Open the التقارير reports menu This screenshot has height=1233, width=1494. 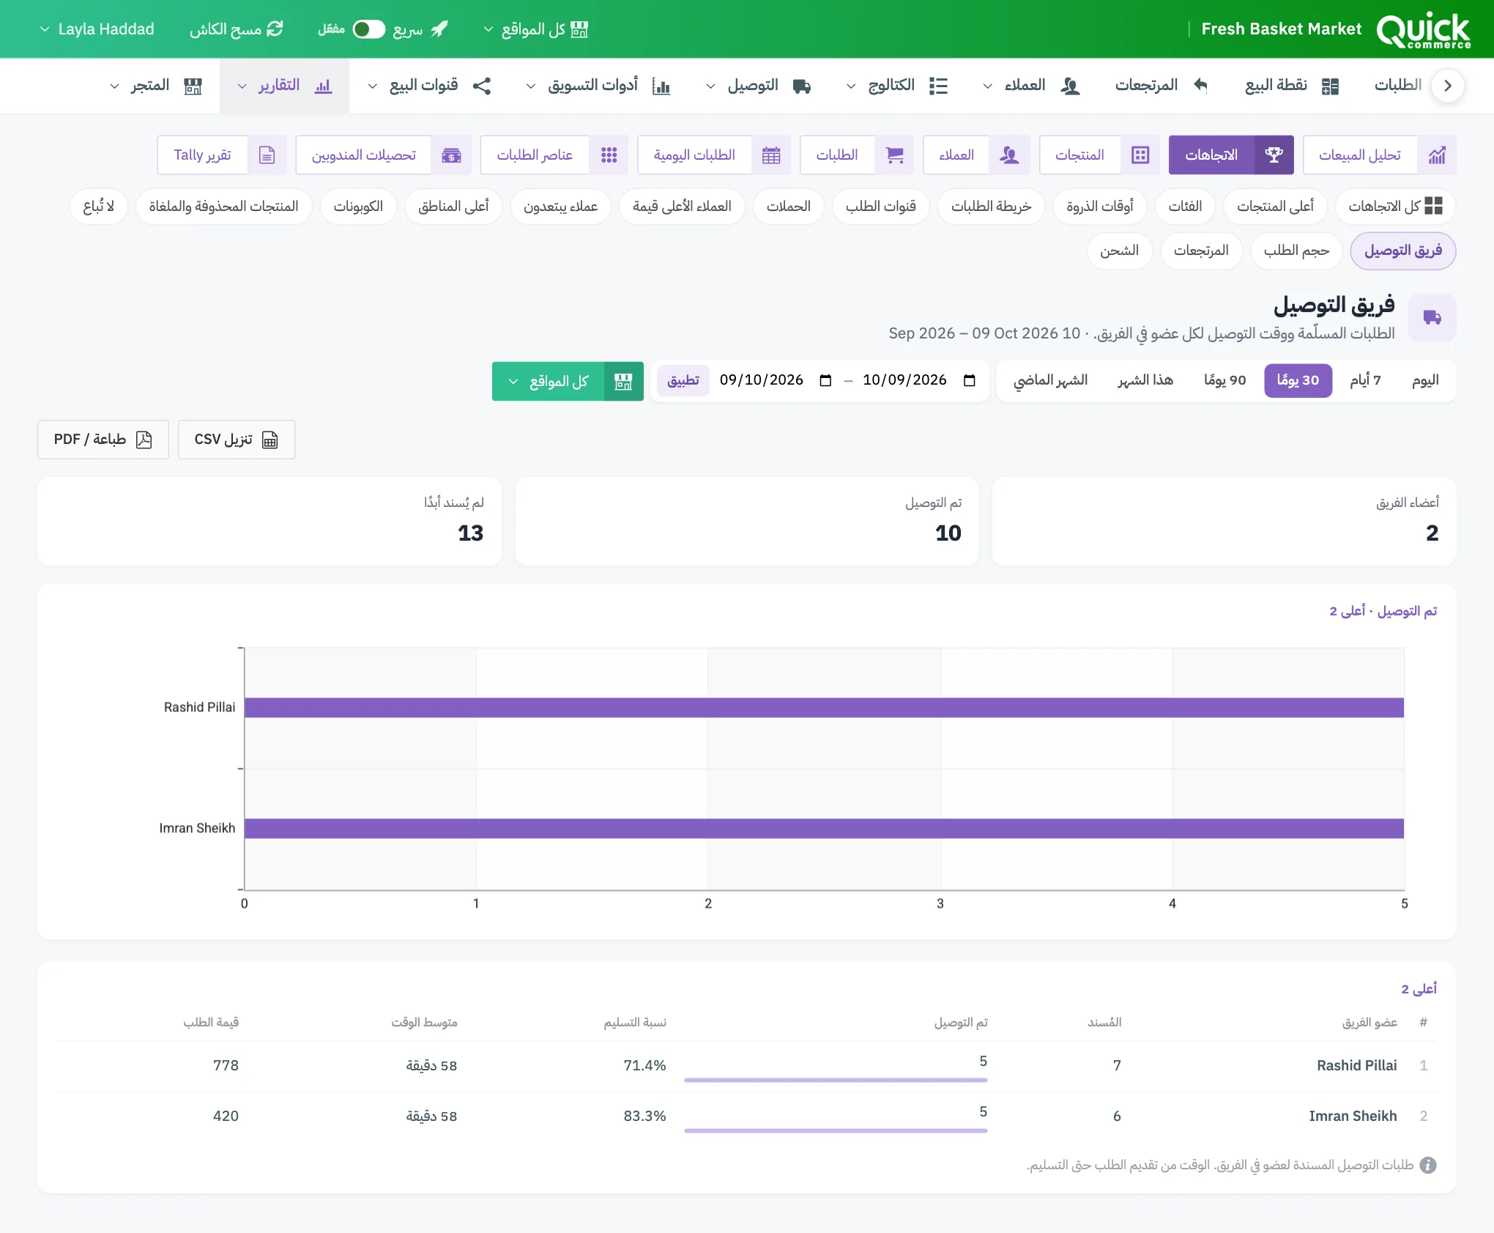pos(284,86)
